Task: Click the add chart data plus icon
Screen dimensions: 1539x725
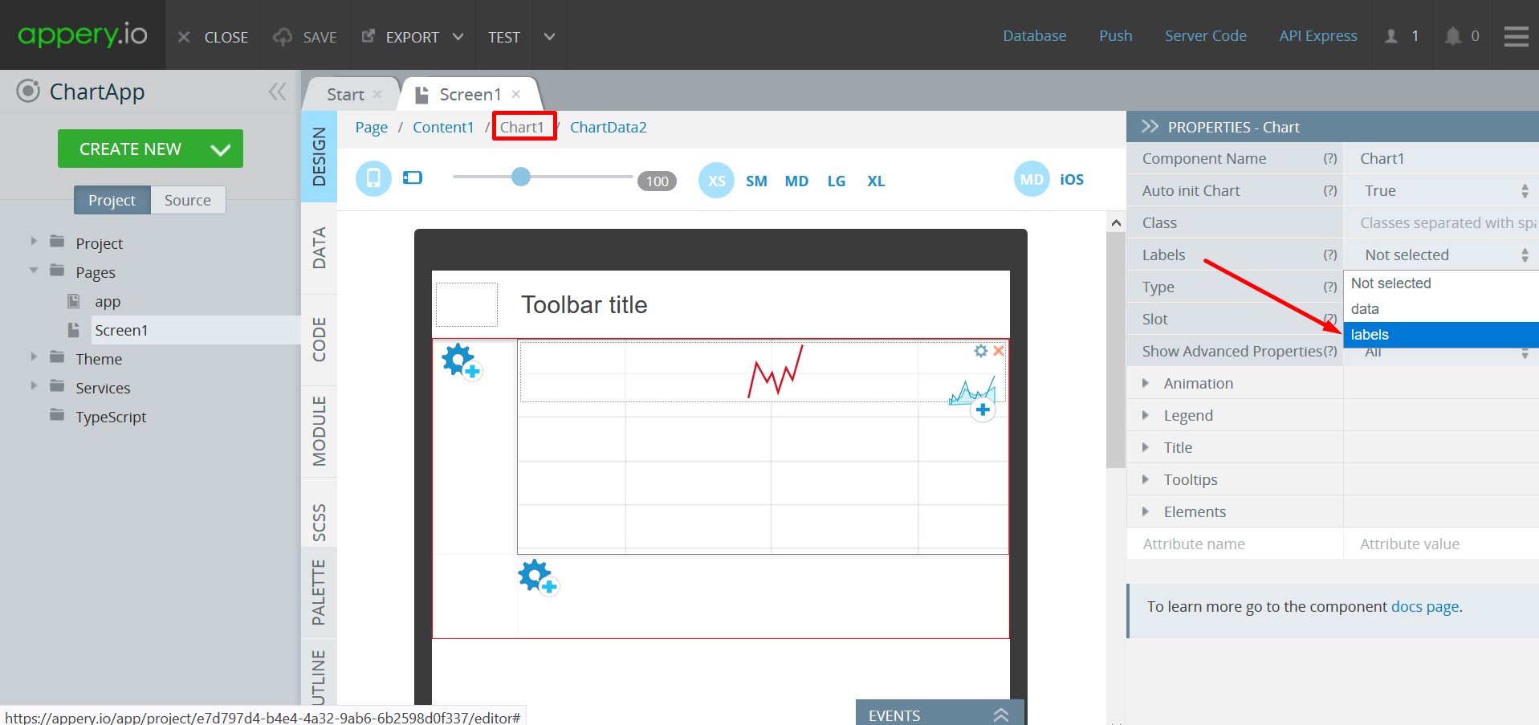Action: [x=983, y=409]
